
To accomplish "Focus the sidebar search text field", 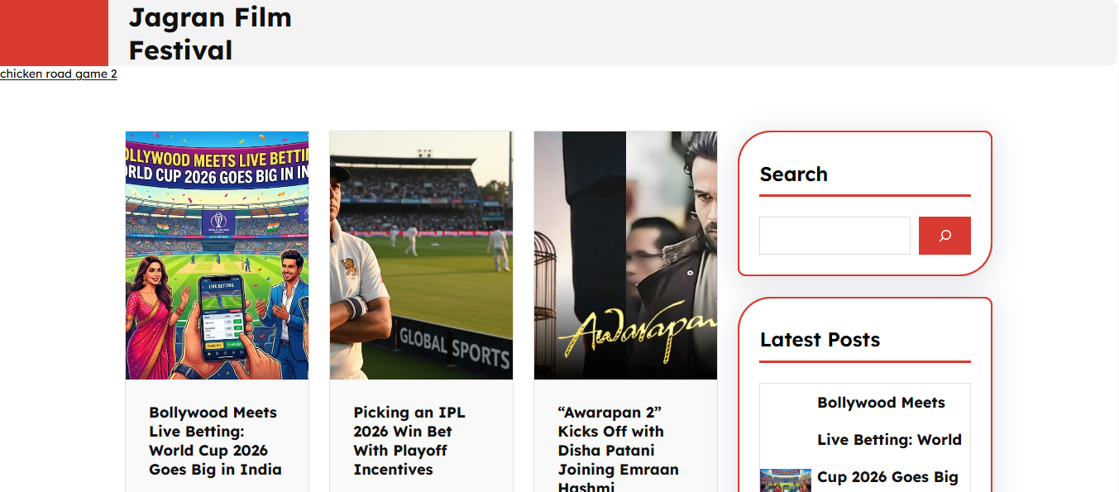I will coord(834,236).
